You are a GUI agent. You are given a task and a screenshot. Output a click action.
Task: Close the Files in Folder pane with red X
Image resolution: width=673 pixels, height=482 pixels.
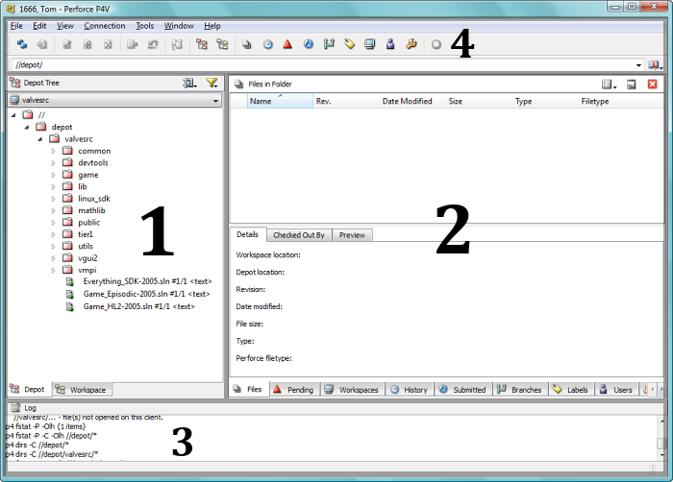[653, 84]
